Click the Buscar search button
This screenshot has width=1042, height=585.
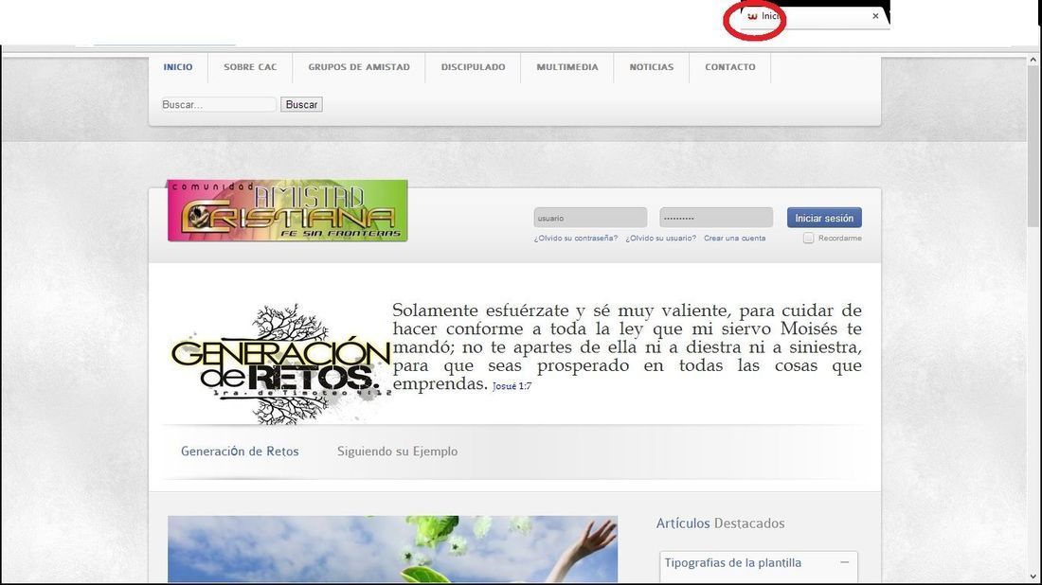pyautogui.click(x=301, y=104)
